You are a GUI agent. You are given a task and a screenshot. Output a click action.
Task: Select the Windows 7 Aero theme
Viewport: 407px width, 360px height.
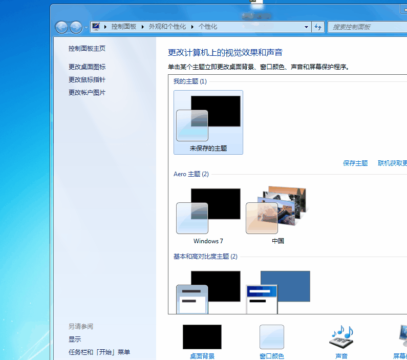tap(208, 216)
